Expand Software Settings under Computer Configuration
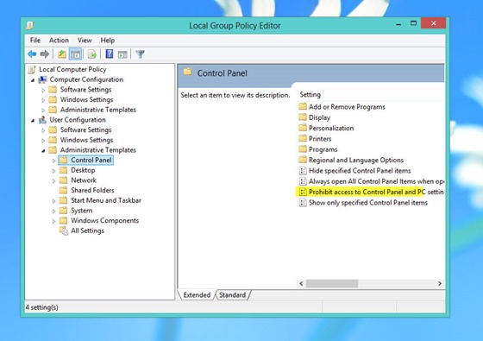Screen dimensions: 483x341 click(43, 91)
